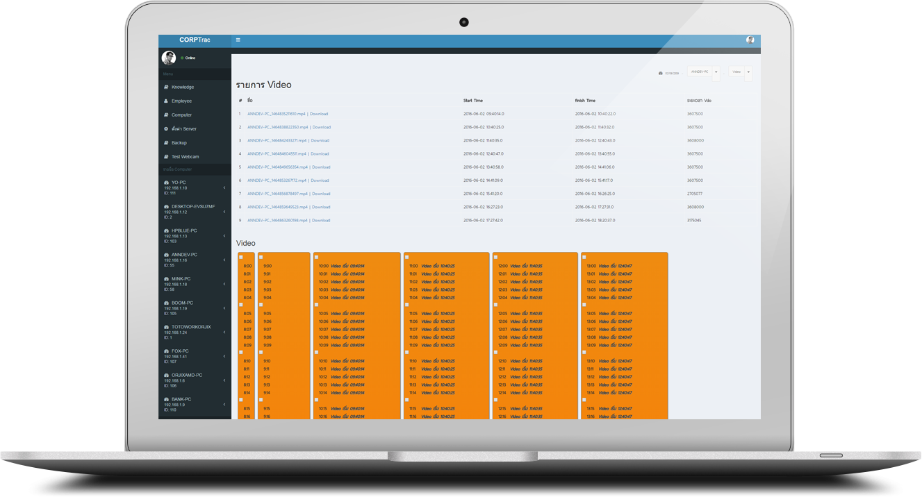Image resolution: width=922 pixels, height=497 pixels.
Task: Expand the BOOM-PC sidebar entry chevron
Action: 224,308
